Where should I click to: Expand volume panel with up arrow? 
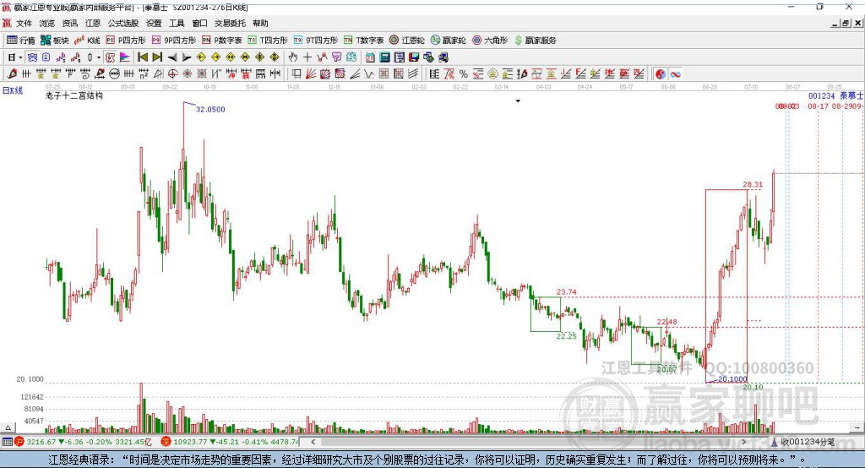click(8, 427)
